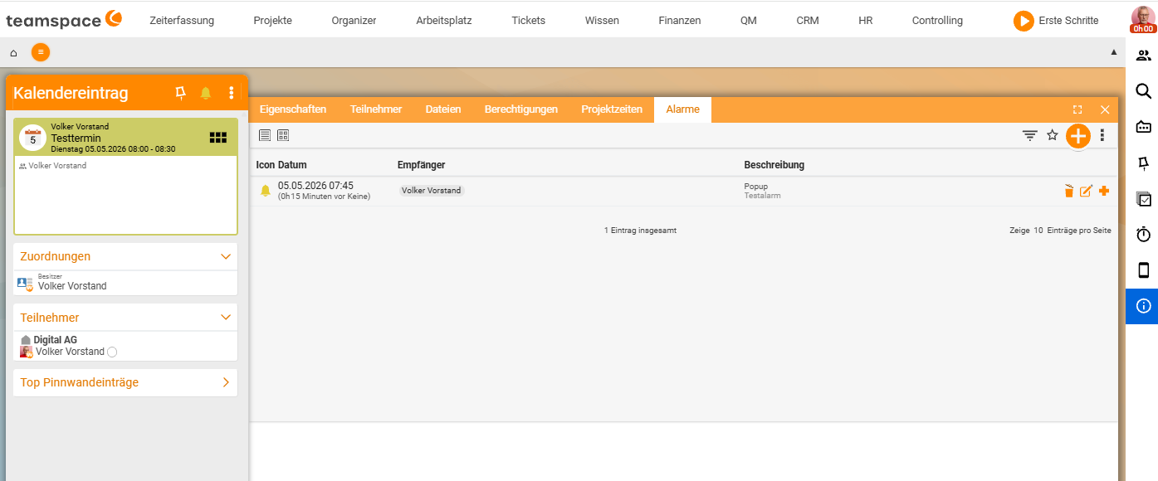Open the Projektzeiten tab
Screen dimensions: 1158x481
click(612, 109)
